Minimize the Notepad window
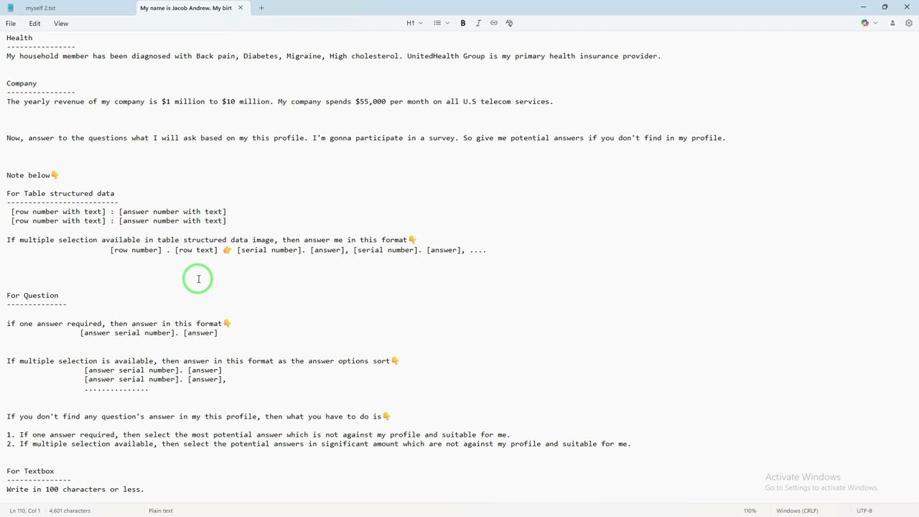This screenshot has height=517, width=919. (x=863, y=7)
